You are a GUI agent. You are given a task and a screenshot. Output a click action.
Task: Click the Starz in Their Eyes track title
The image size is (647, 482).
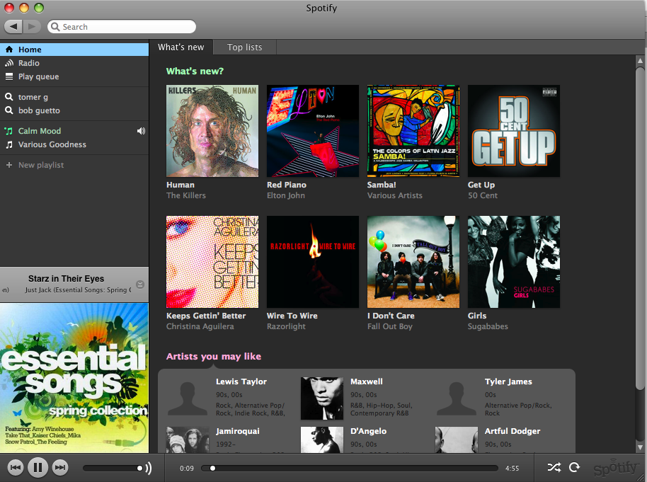click(66, 279)
